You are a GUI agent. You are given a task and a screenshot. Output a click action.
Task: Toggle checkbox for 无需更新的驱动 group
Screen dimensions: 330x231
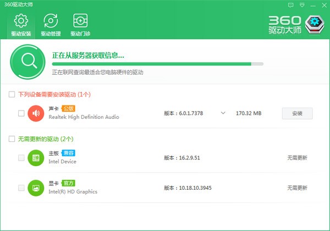tap(12, 139)
